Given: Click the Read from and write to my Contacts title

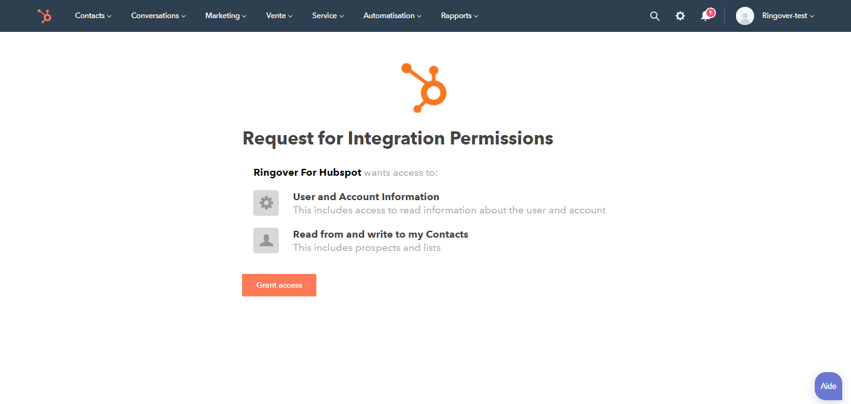Looking at the screenshot, I should (x=380, y=235).
